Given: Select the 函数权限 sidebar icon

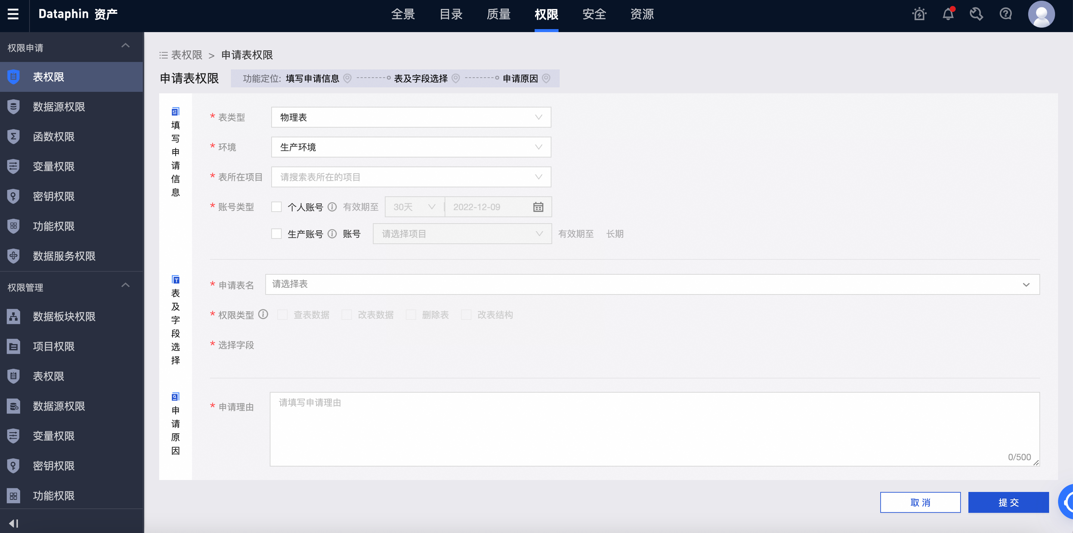Looking at the screenshot, I should coord(13,137).
